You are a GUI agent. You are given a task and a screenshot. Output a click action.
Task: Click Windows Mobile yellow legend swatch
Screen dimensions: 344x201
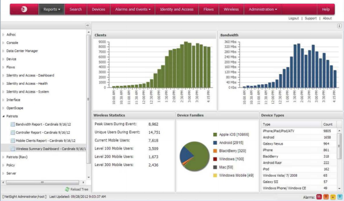pyautogui.click(x=215, y=175)
